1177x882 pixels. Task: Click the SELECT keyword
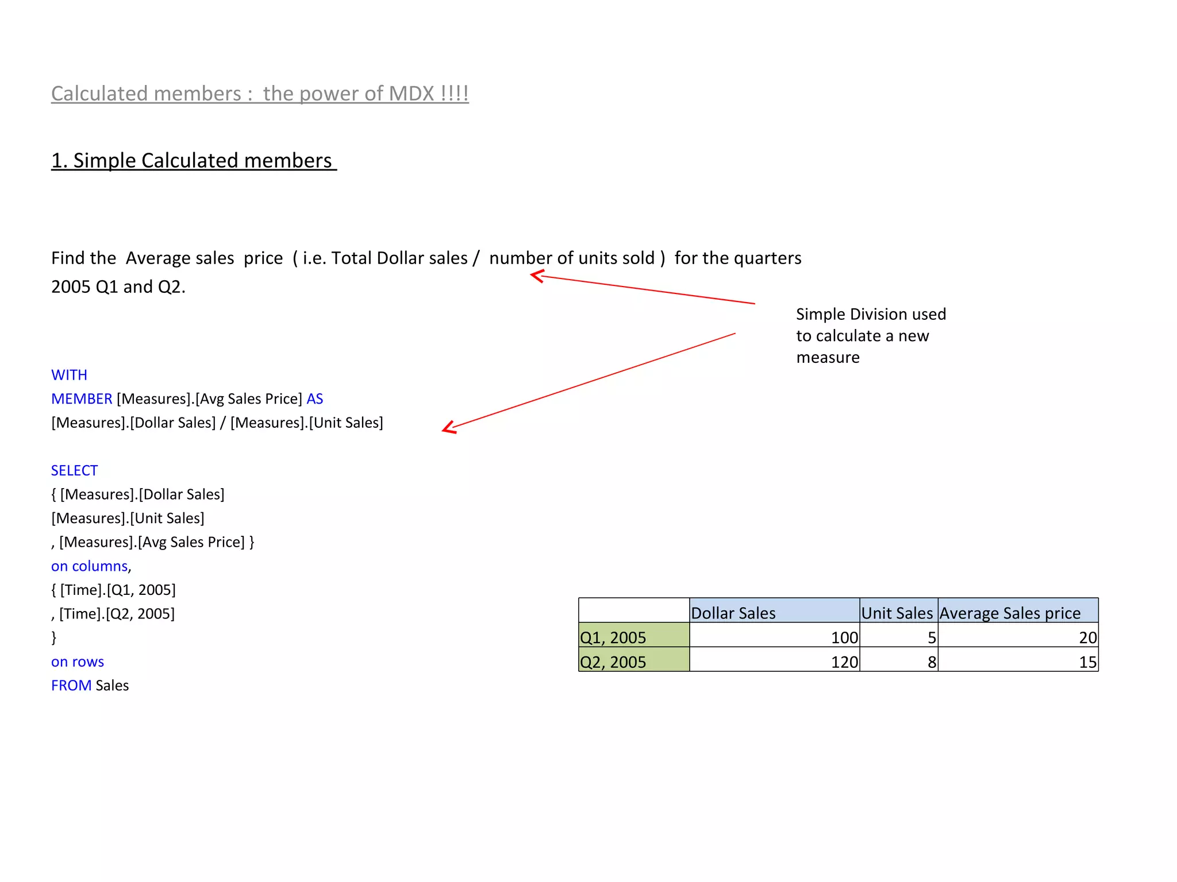[74, 471]
